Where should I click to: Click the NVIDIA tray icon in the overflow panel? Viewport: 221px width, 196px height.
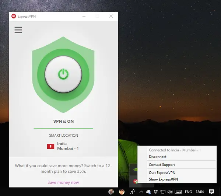(135, 169)
